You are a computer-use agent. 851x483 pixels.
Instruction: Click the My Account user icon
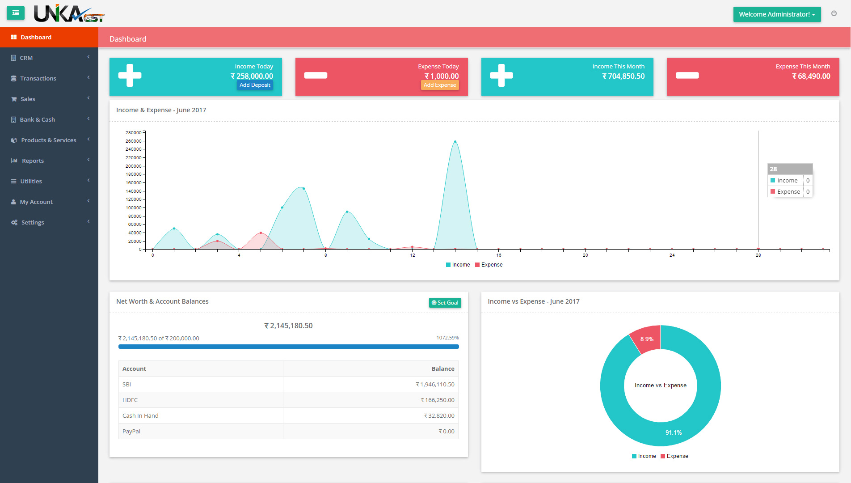pyautogui.click(x=13, y=202)
